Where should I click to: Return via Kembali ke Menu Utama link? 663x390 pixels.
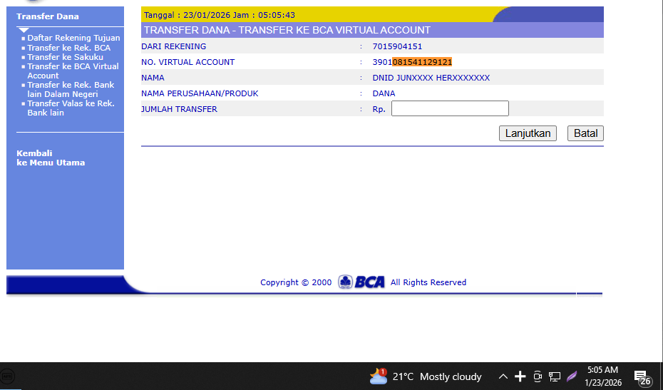pyautogui.click(x=51, y=158)
